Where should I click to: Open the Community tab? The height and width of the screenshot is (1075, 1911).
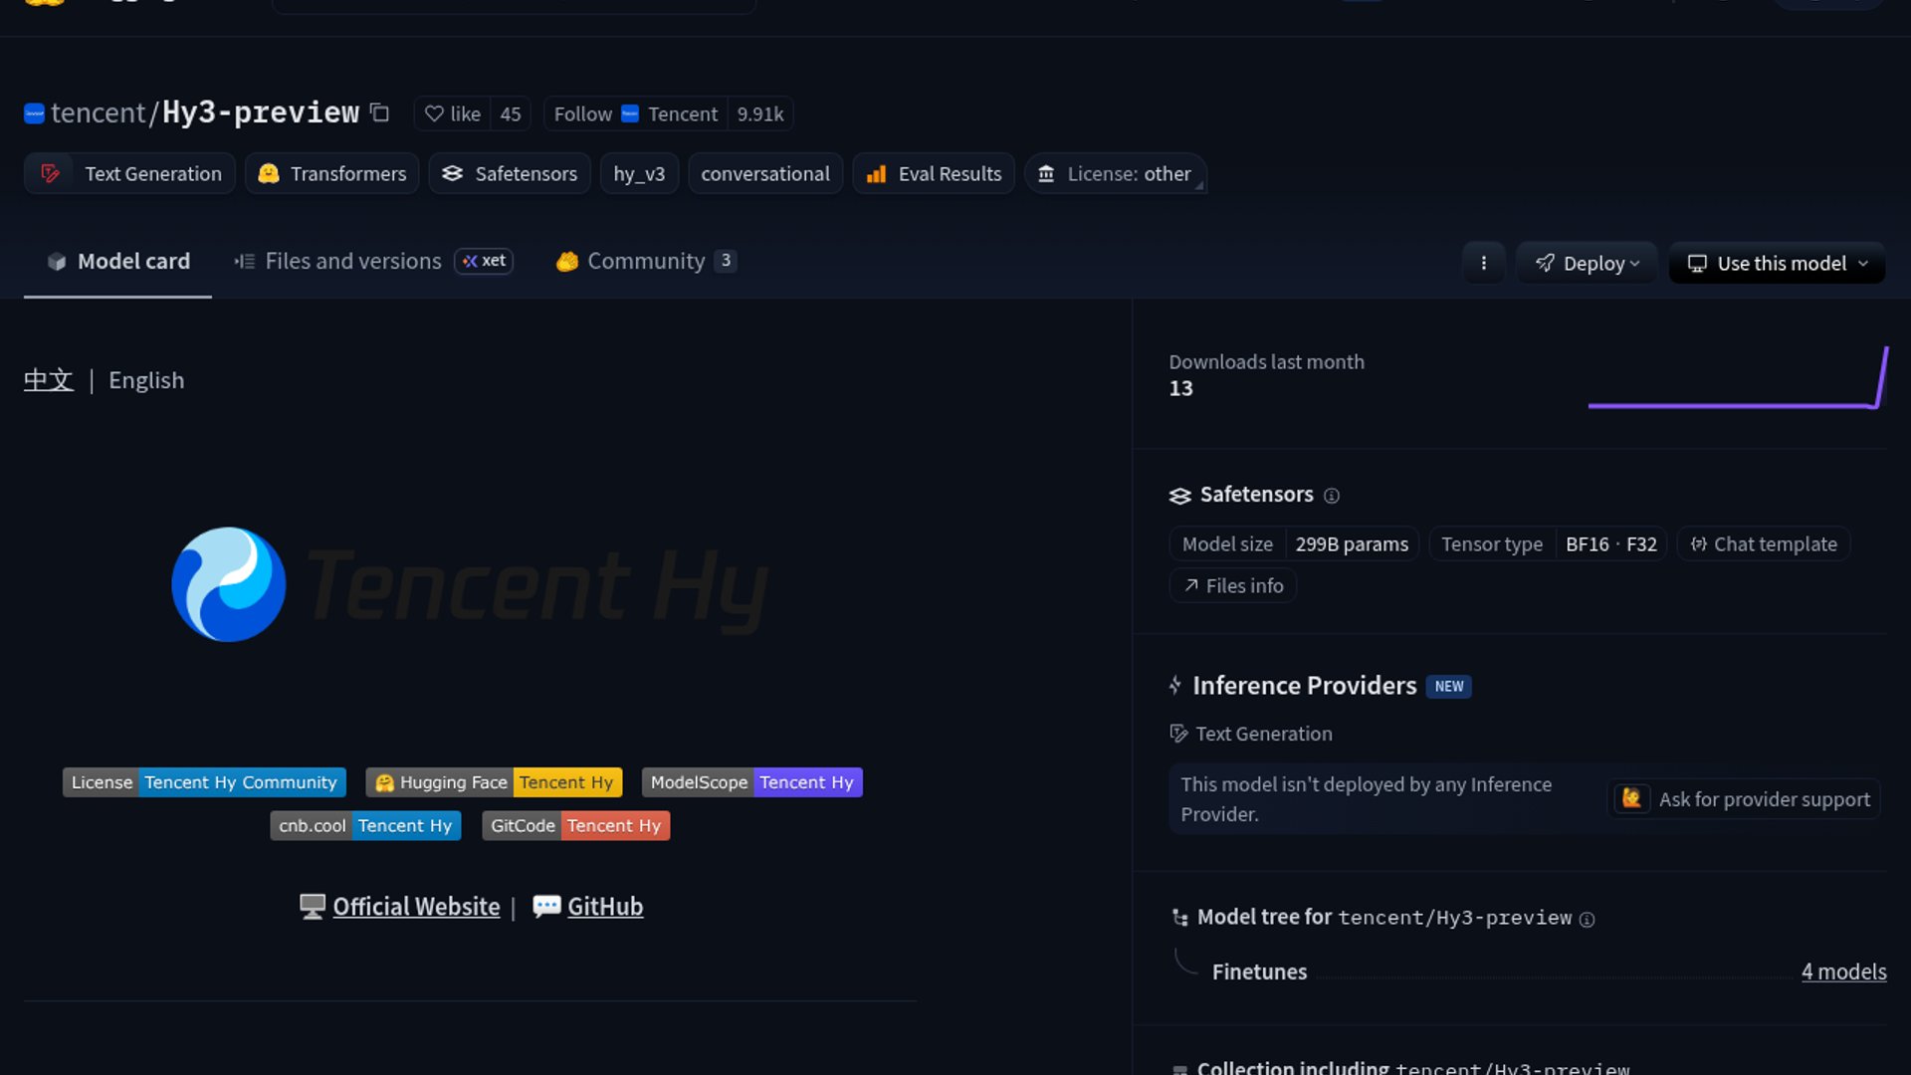click(645, 261)
